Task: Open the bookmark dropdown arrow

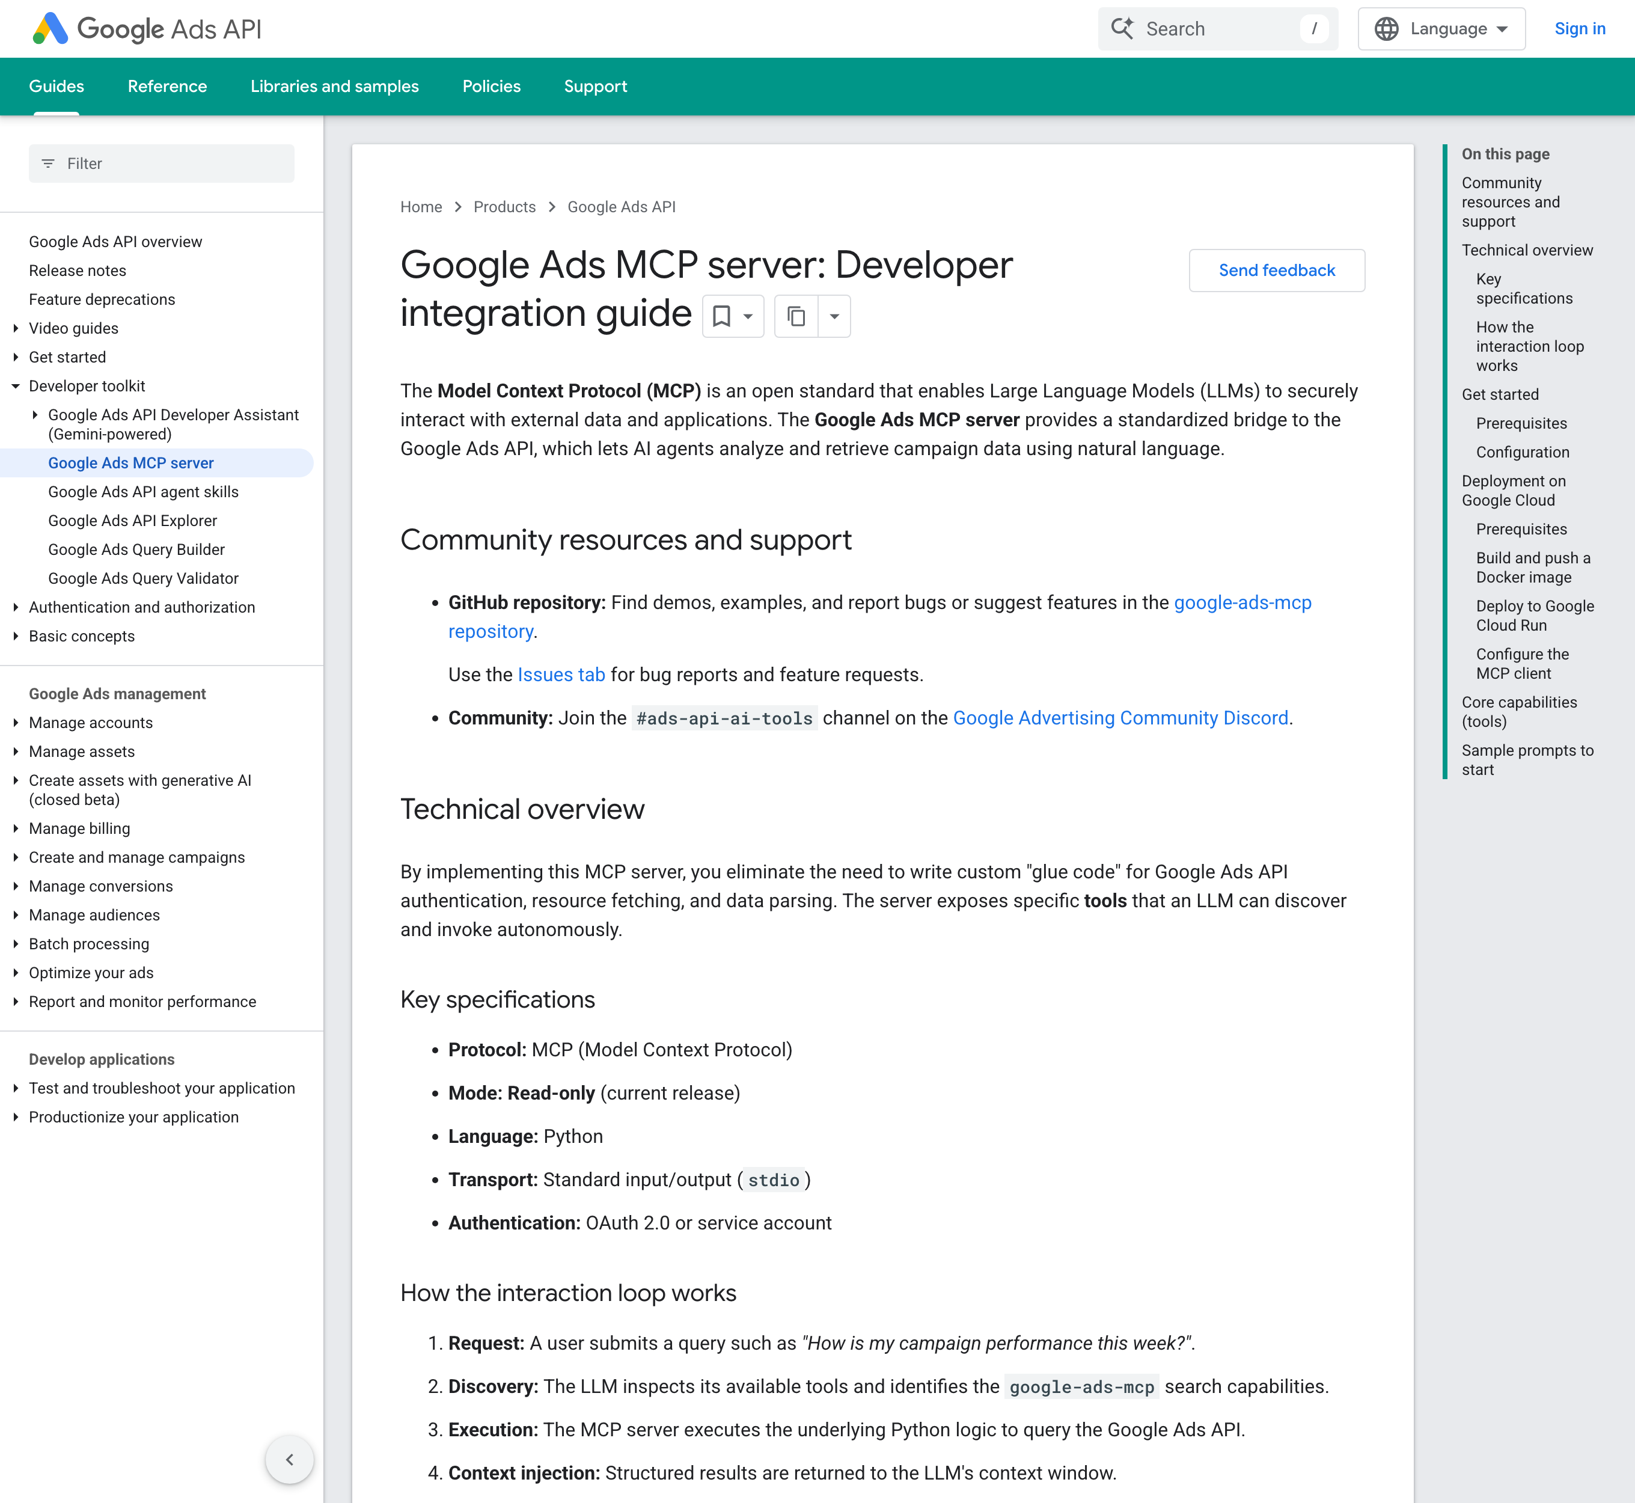Action: [x=748, y=316]
